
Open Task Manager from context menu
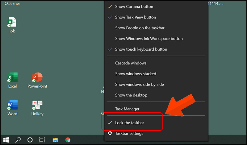(x=127, y=109)
